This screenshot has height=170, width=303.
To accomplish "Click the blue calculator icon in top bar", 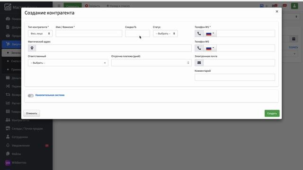I will 262,6.
